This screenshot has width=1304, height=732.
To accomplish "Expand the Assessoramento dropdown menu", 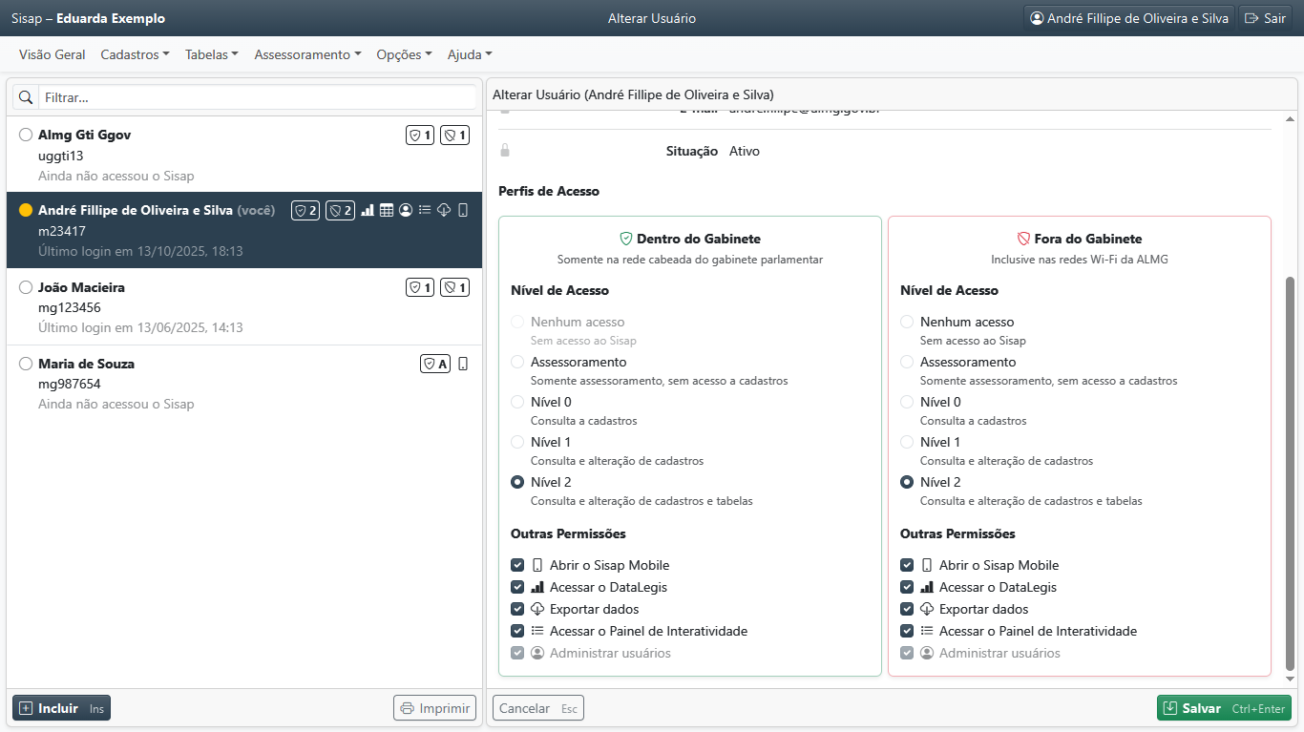I will click(x=307, y=54).
